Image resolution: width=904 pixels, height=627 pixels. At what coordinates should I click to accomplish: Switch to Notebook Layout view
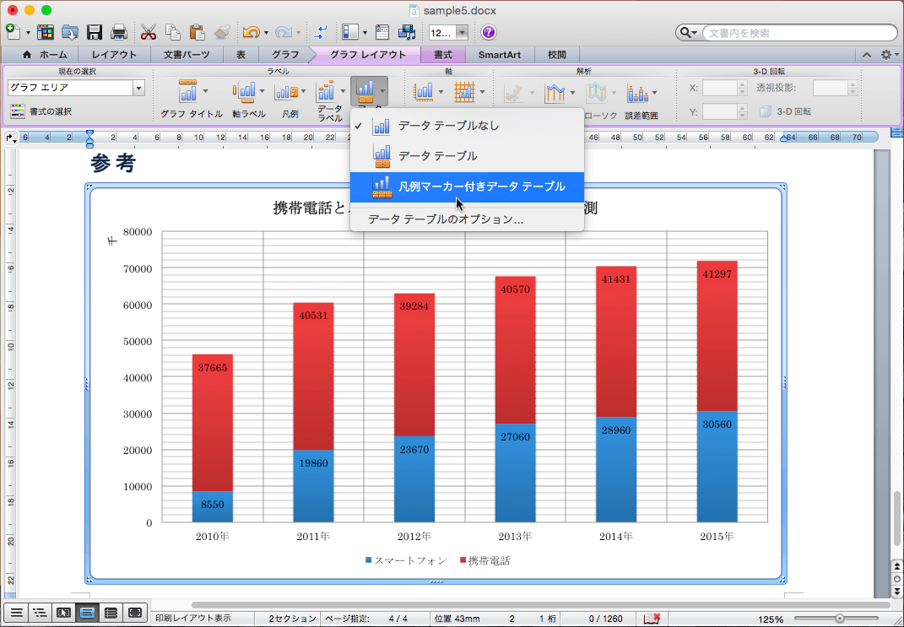[111, 613]
